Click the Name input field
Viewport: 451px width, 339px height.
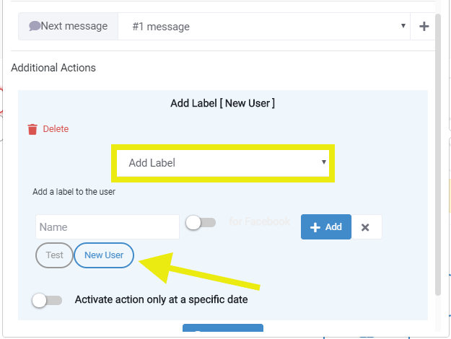[108, 227]
